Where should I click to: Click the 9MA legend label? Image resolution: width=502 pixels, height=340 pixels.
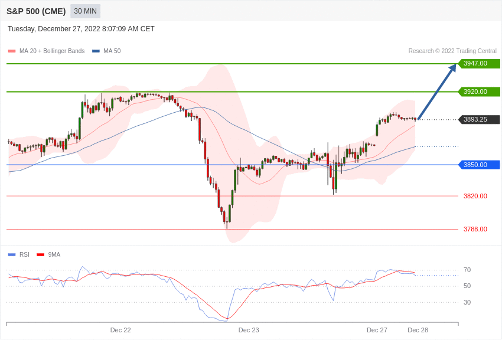click(x=54, y=255)
